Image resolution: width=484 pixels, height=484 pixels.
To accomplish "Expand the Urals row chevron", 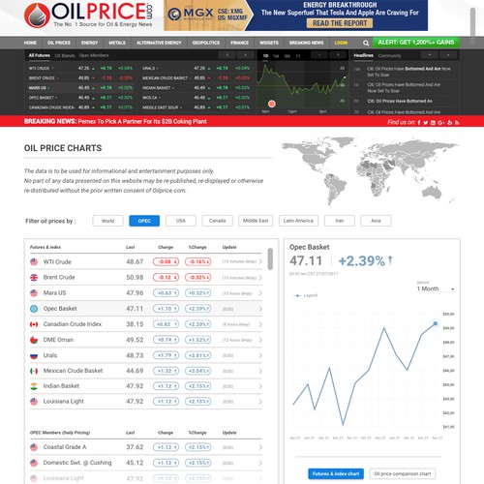I will tap(260, 355).
